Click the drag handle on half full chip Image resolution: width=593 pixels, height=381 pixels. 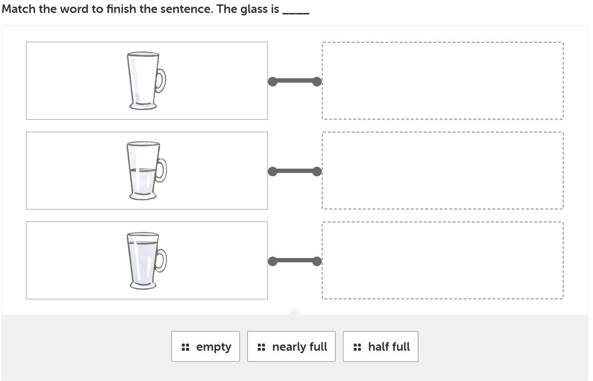(357, 347)
